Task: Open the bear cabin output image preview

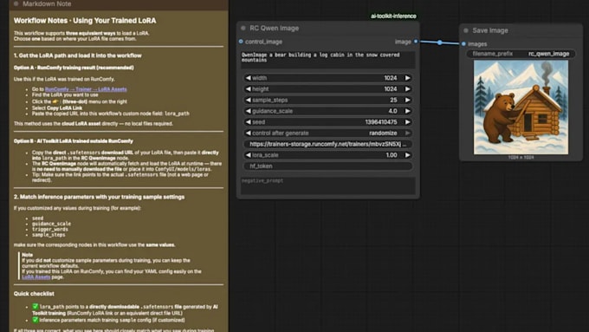Action: tap(521, 107)
